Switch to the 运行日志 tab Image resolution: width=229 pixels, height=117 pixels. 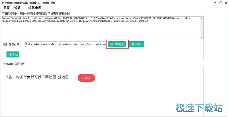pyautogui.click(x=20, y=64)
